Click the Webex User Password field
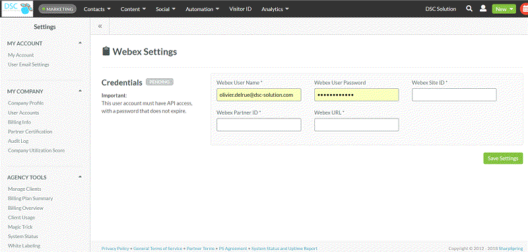 pos(356,95)
